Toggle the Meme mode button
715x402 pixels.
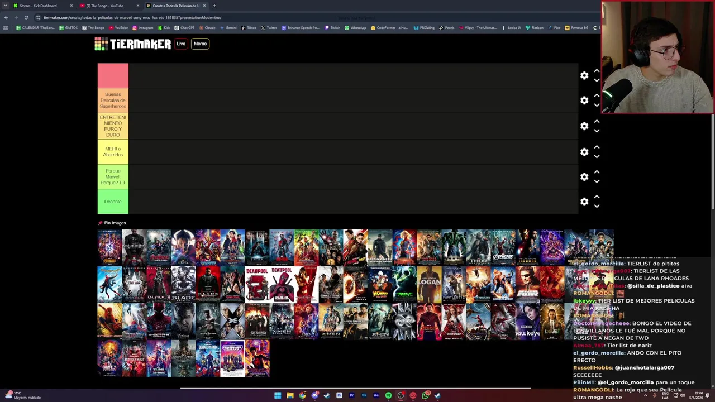(x=200, y=44)
